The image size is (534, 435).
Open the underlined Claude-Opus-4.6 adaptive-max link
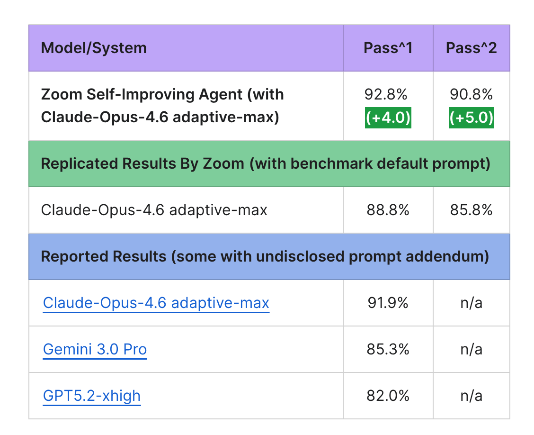coord(156,303)
